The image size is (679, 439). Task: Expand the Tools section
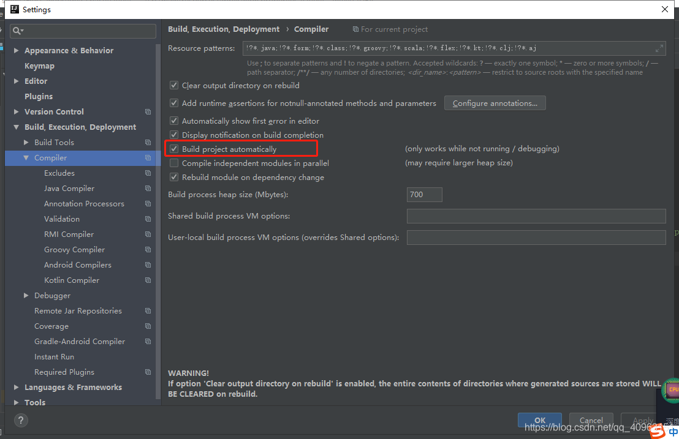coord(16,402)
